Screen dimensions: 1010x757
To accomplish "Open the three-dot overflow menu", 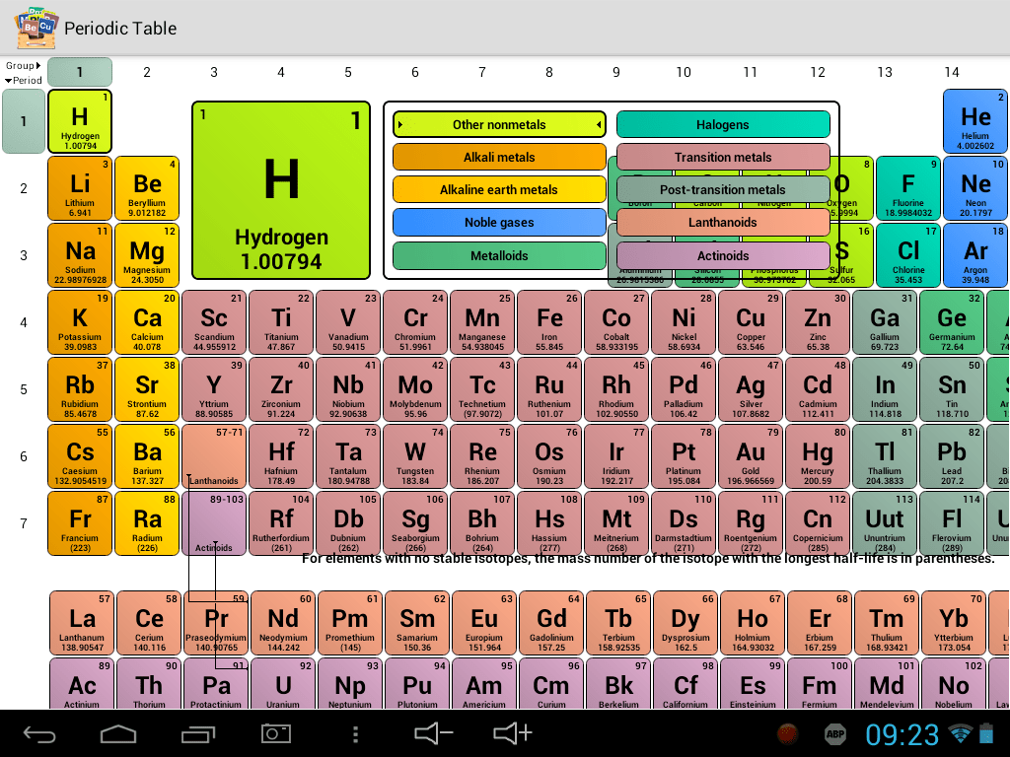I will [355, 733].
